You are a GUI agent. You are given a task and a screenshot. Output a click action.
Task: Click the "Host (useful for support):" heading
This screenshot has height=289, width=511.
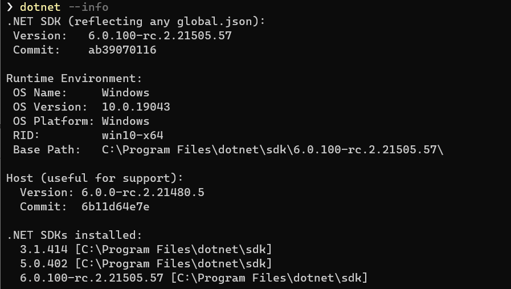[x=95, y=178]
